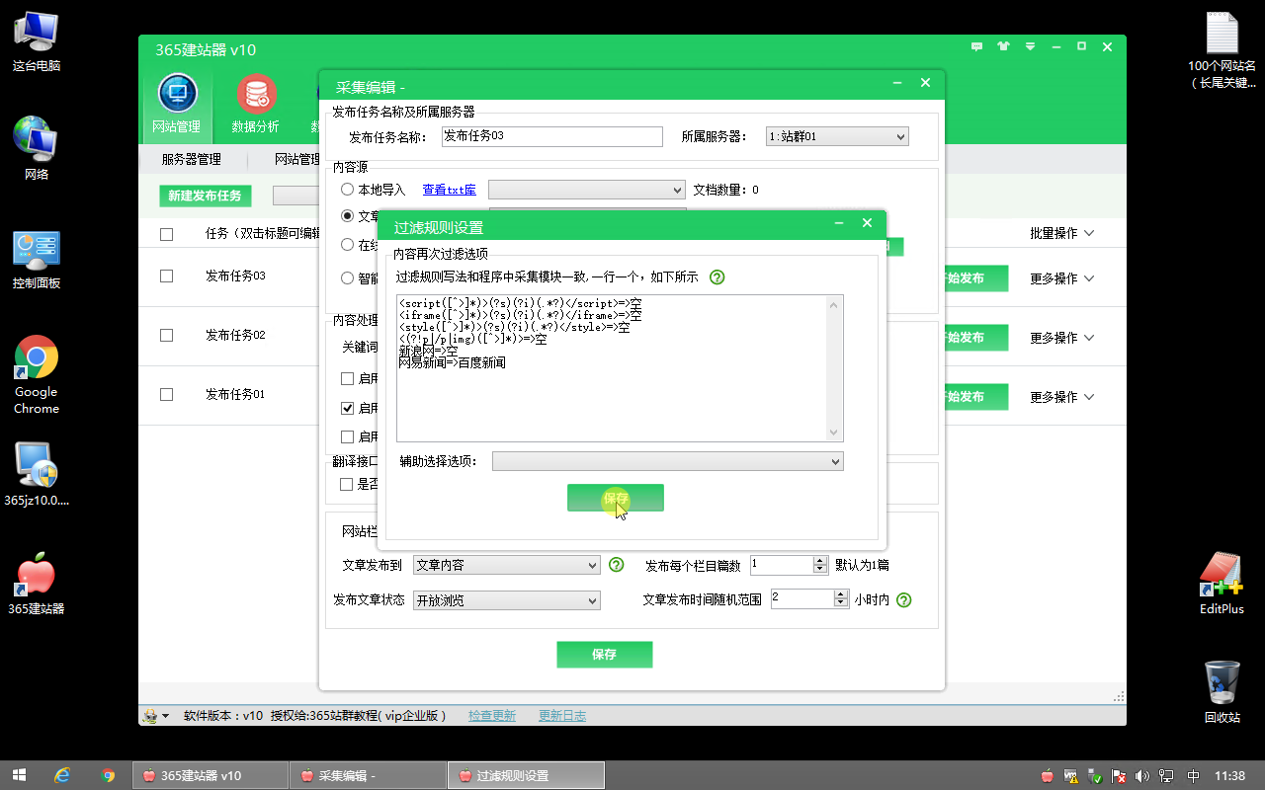Viewport: 1265px width, 790px height.
Task: Open Chrome from the taskbar
Action: (x=108, y=775)
